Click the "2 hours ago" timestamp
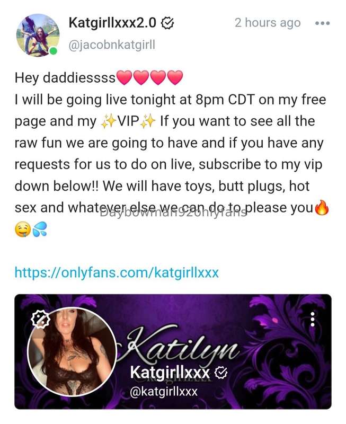 click(x=268, y=23)
